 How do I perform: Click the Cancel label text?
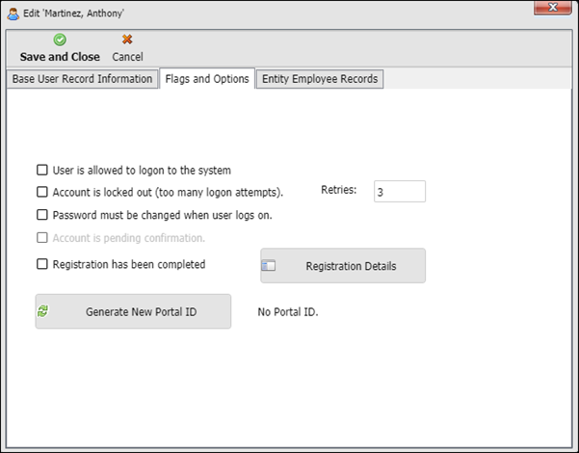[127, 57]
